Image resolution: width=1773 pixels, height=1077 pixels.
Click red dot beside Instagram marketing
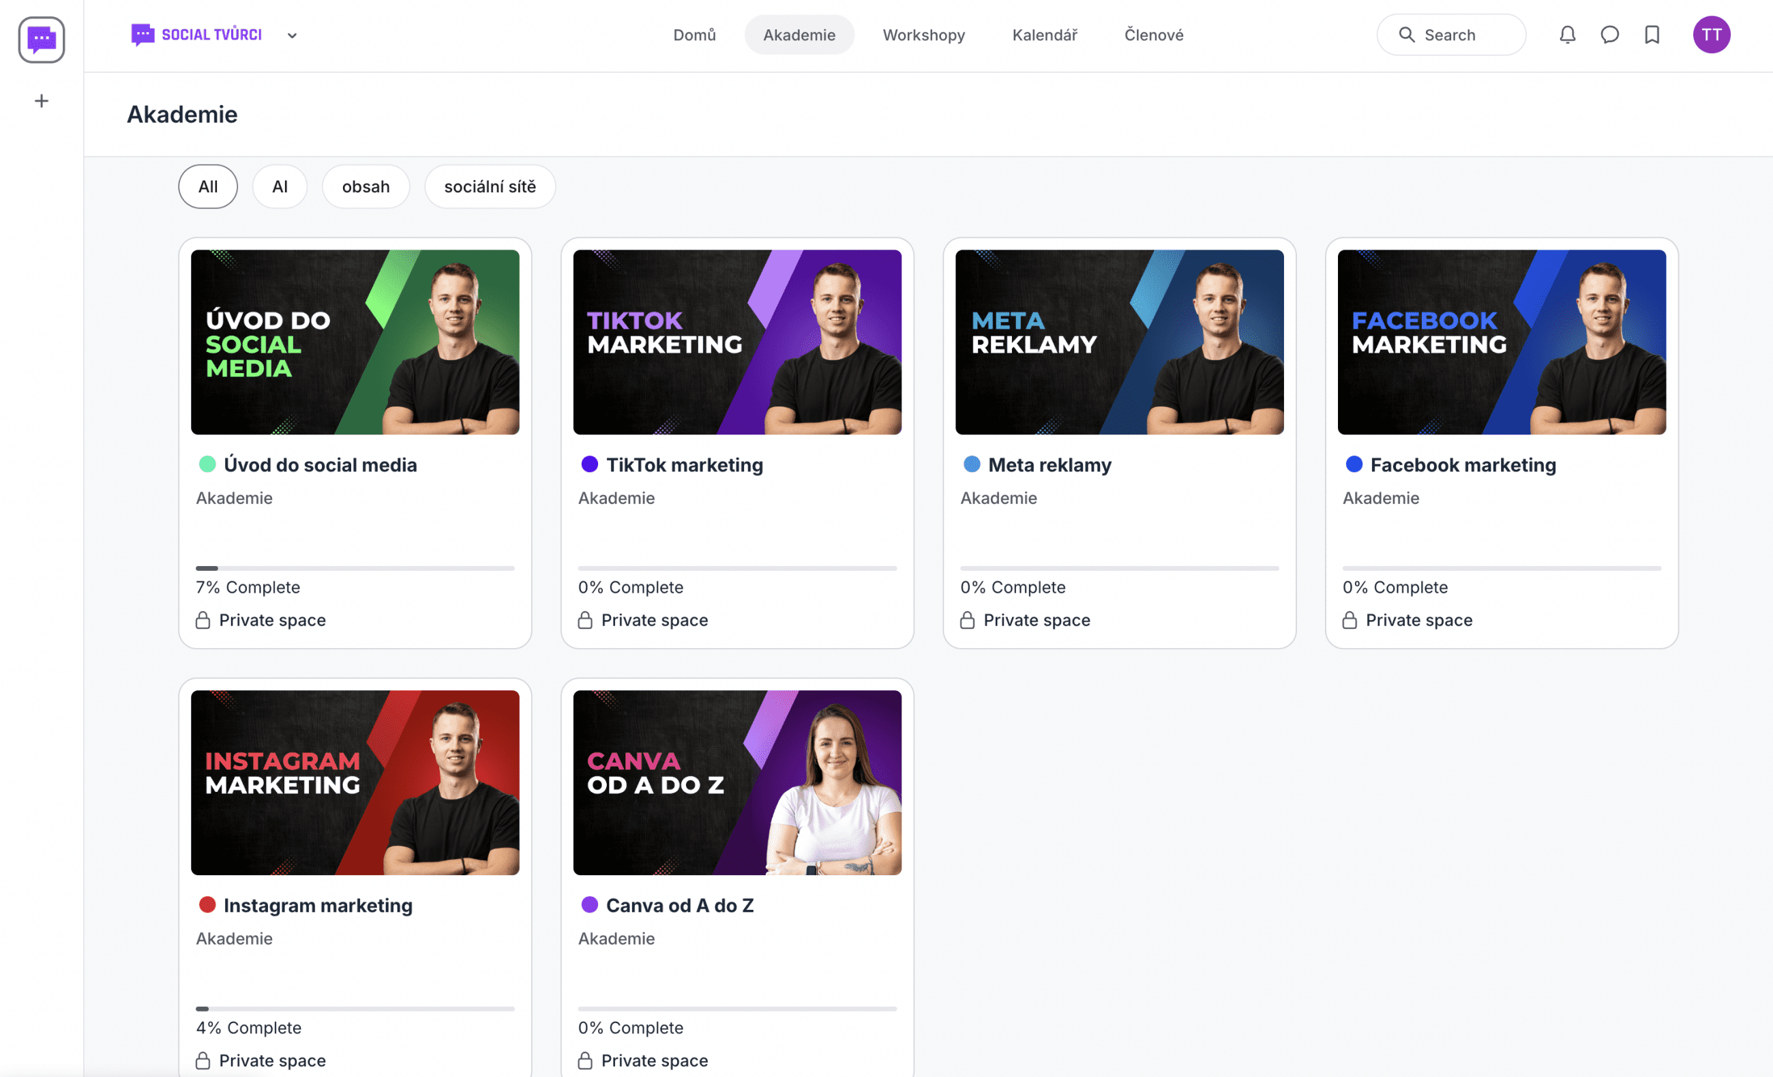(x=207, y=905)
